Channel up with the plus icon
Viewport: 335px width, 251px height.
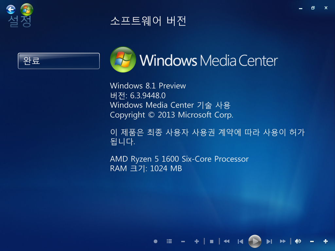197,242
